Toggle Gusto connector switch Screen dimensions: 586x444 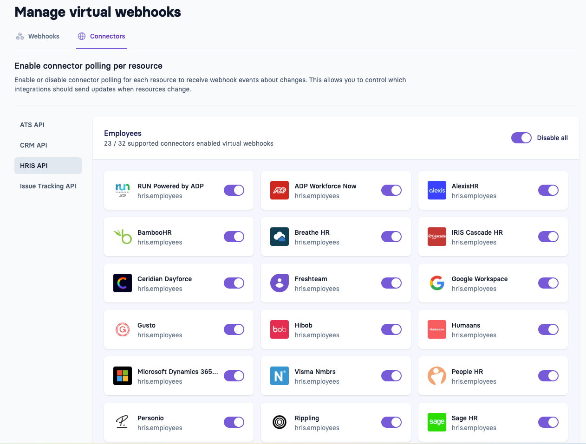click(x=234, y=329)
